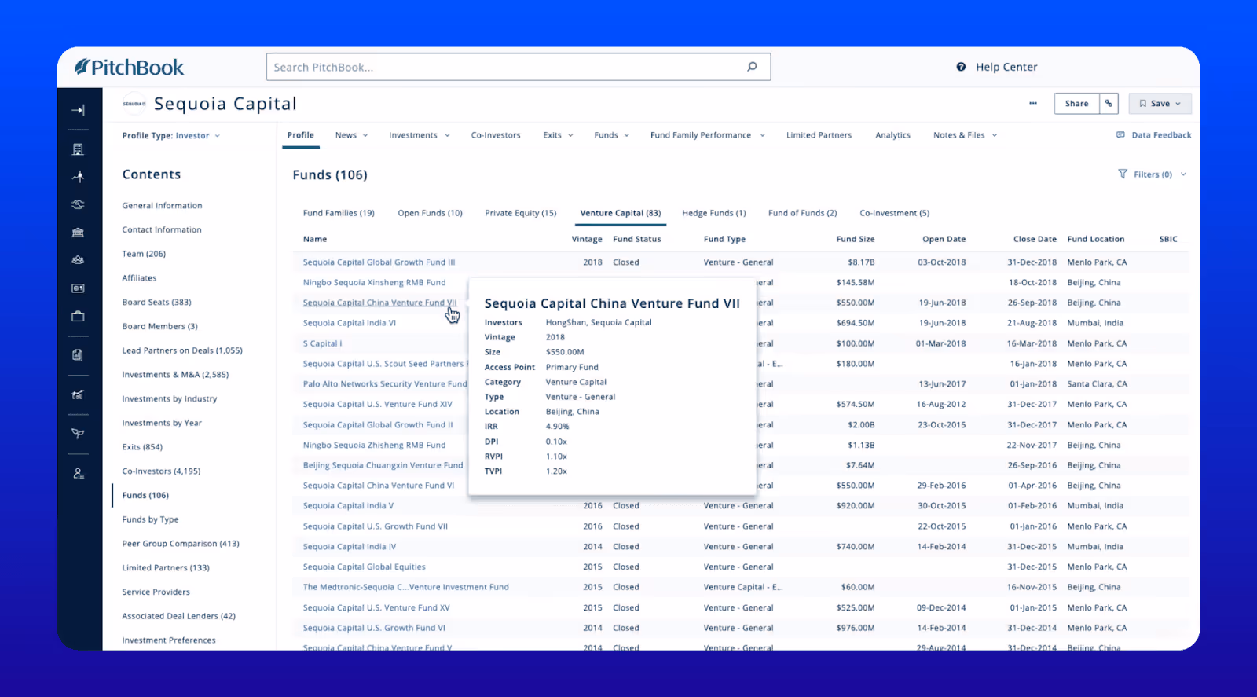
Task: Expand the Fund Family Performance dropdown
Action: tap(707, 135)
